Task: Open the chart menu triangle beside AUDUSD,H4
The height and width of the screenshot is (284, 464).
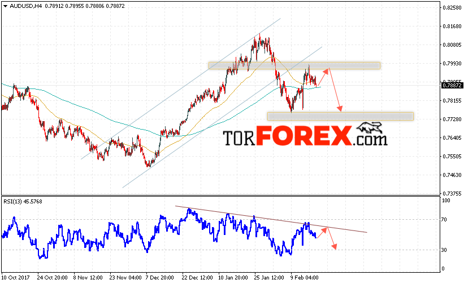Action: [x=5, y=6]
